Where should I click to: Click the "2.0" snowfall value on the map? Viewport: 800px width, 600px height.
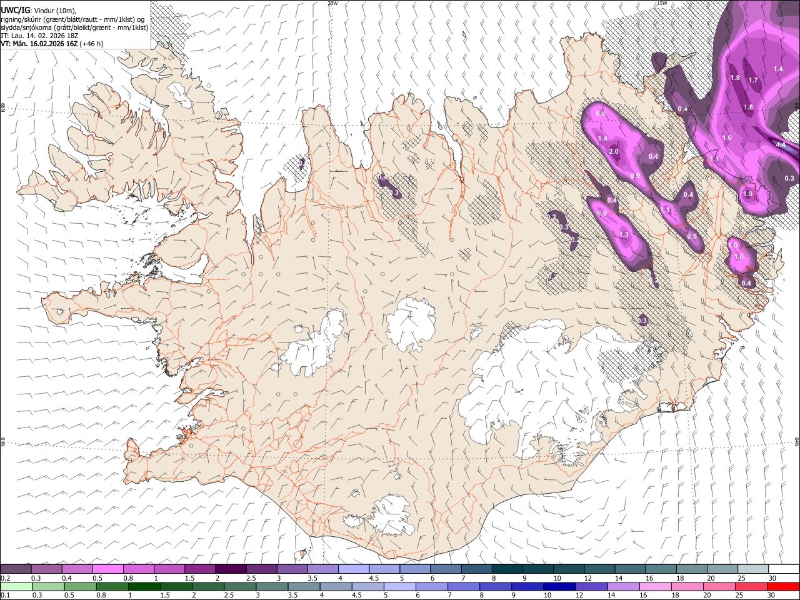click(614, 152)
